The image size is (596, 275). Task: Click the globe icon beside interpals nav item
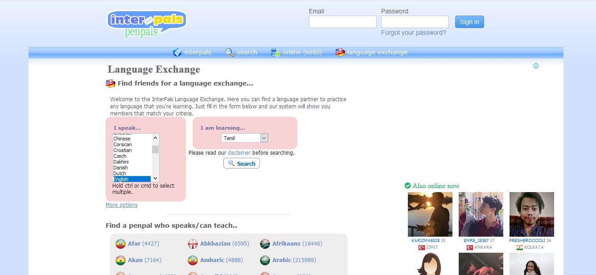click(177, 52)
